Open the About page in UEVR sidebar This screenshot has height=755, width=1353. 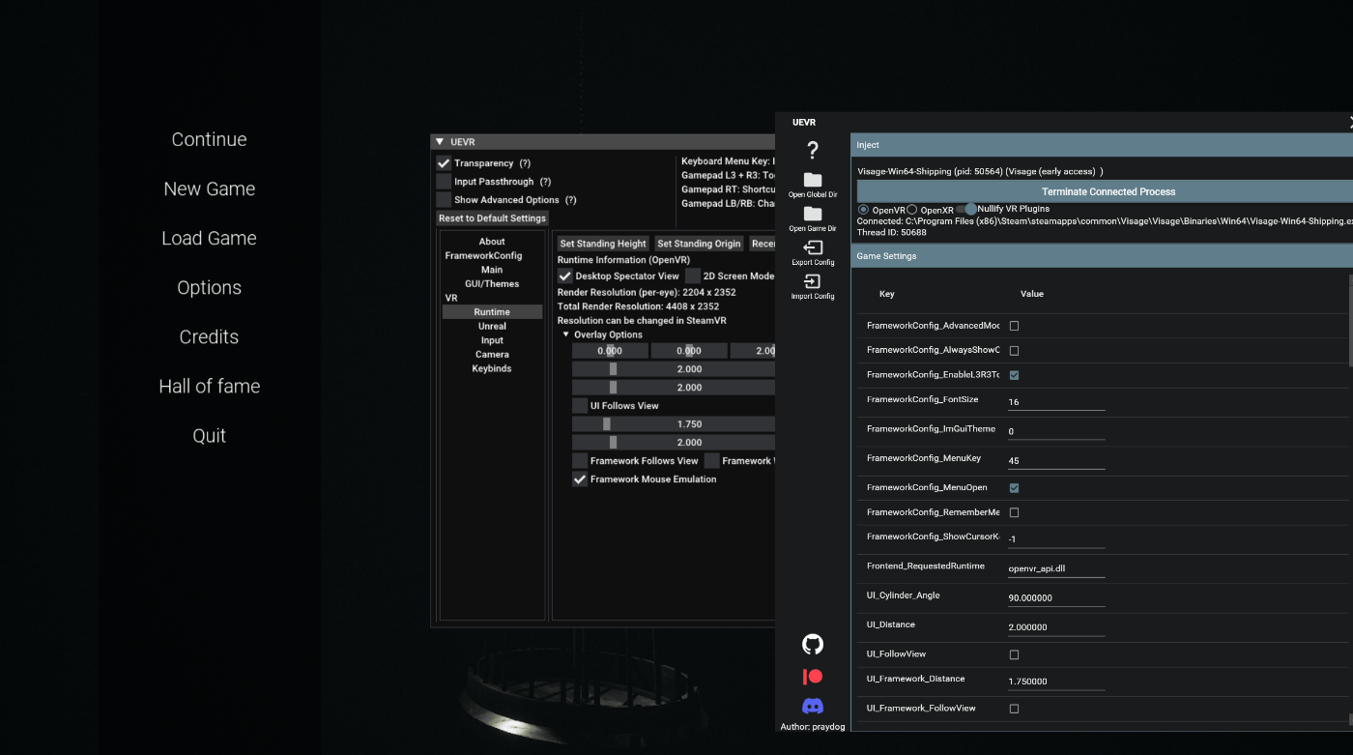click(x=492, y=242)
